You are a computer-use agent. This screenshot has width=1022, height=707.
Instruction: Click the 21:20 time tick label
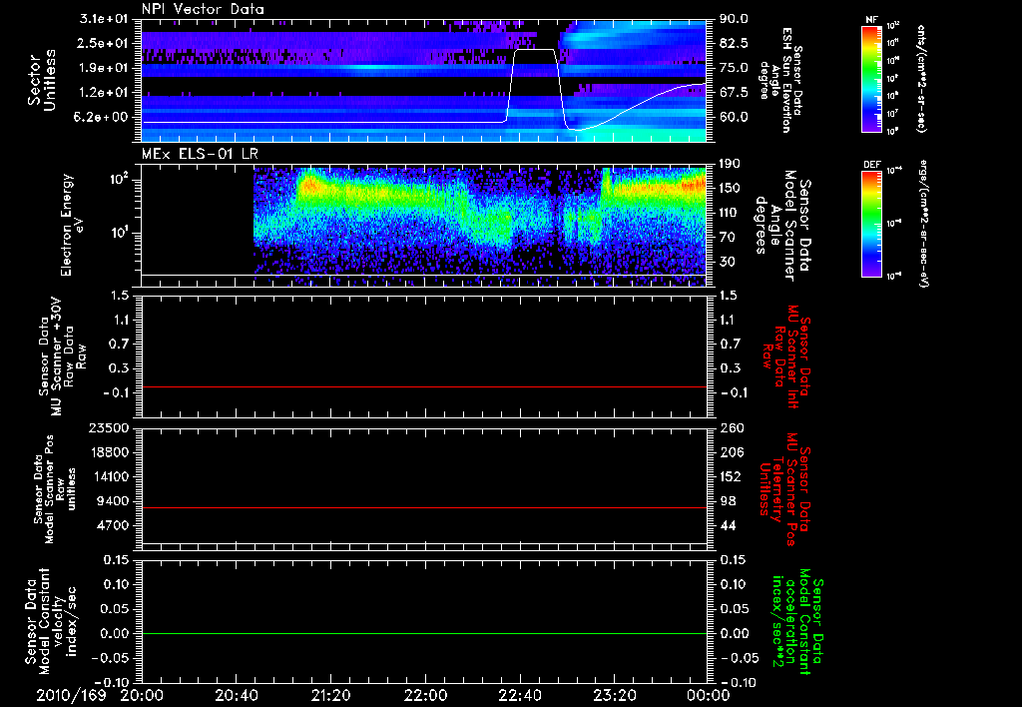pos(331,695)
